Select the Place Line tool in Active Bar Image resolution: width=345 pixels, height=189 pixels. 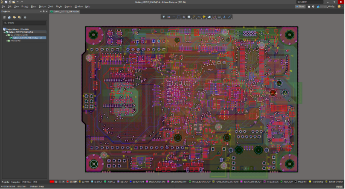[x=229, y=17]
